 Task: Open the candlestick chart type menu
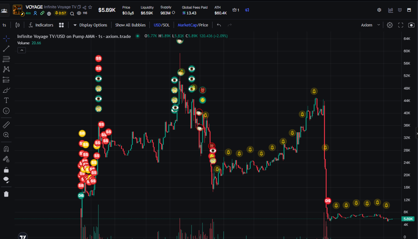click(18, 25)
